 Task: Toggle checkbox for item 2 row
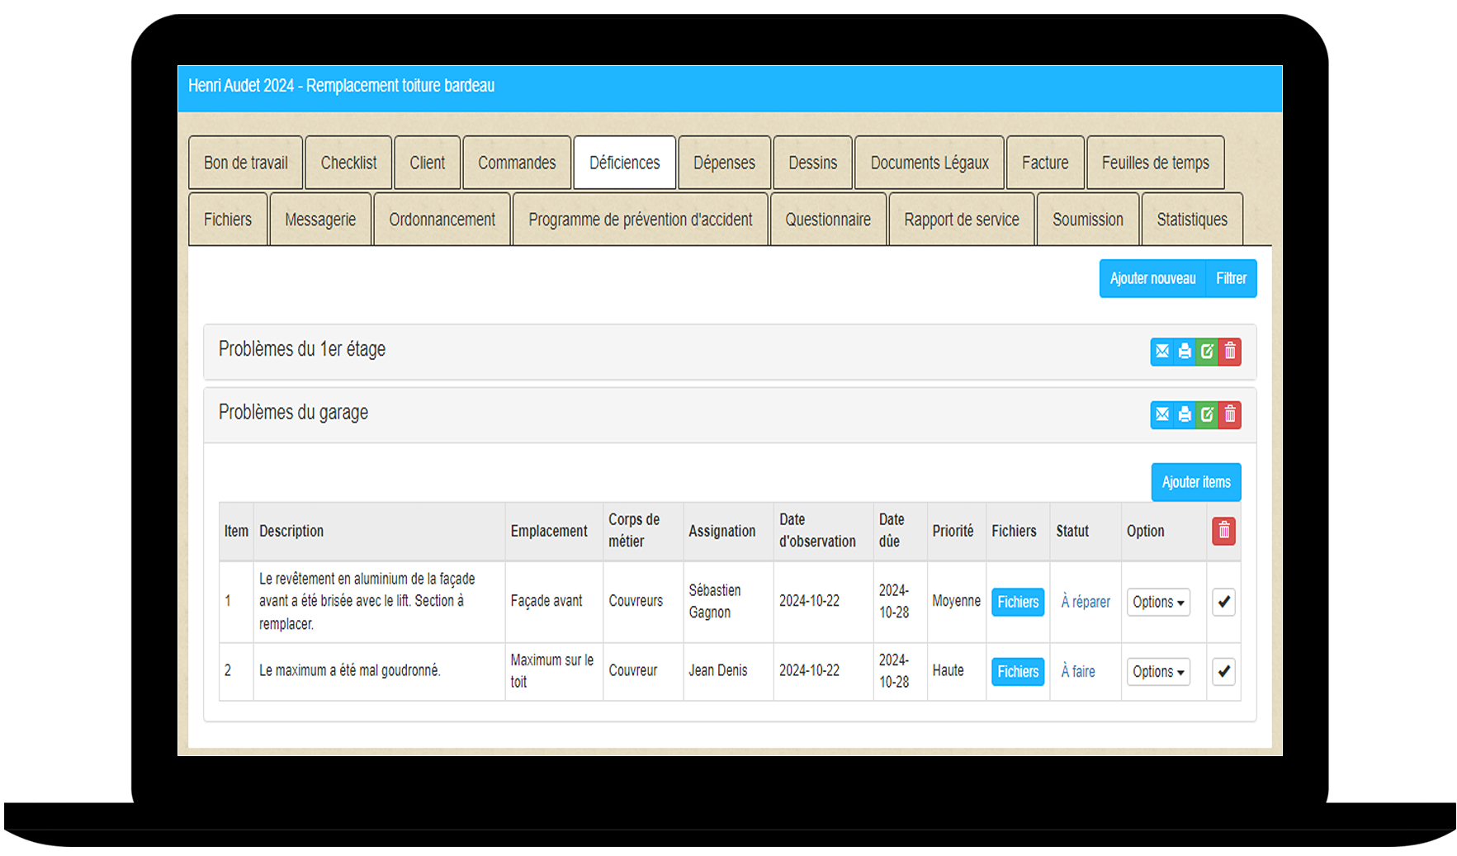coord(1223,671)
